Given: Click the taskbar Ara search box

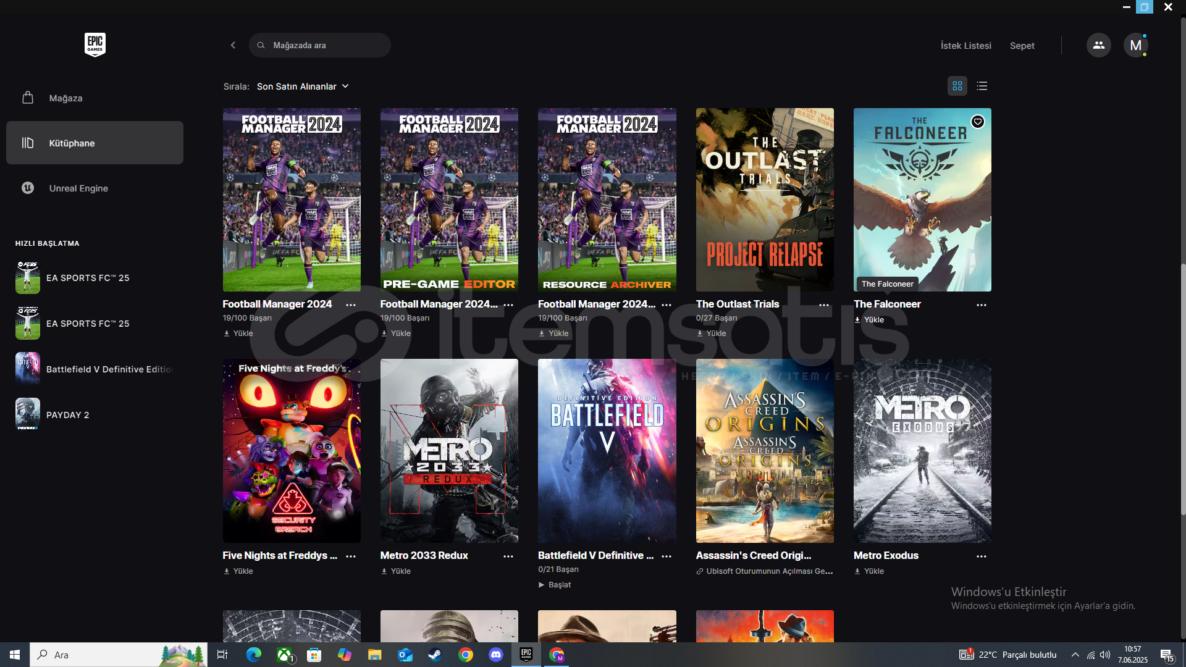Looking at the screenshot, I should [x=119, y=655].
